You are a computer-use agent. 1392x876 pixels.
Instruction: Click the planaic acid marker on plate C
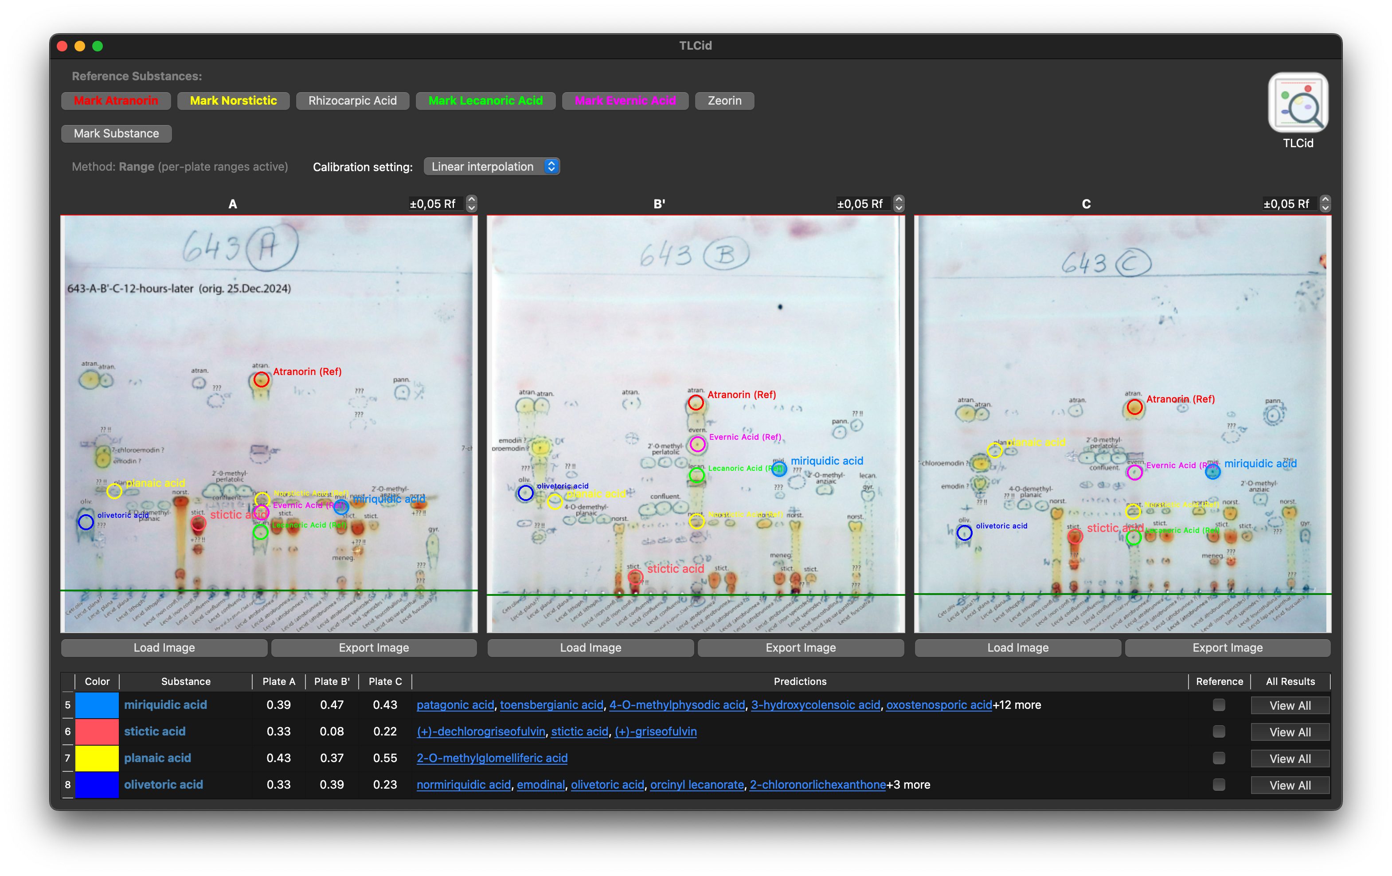(995, 450)
